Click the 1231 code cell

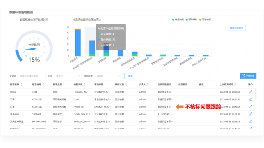click(35, 92)
